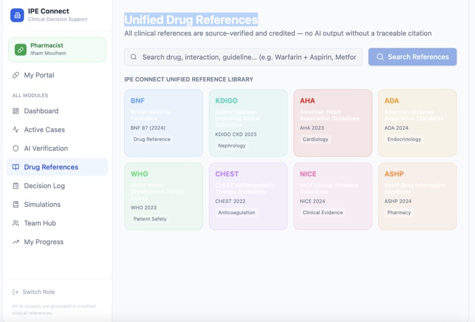The height and width of the screenshot is (322, 475).
Task: Click the WHO 2023 edition text
Action: [144, 208]
